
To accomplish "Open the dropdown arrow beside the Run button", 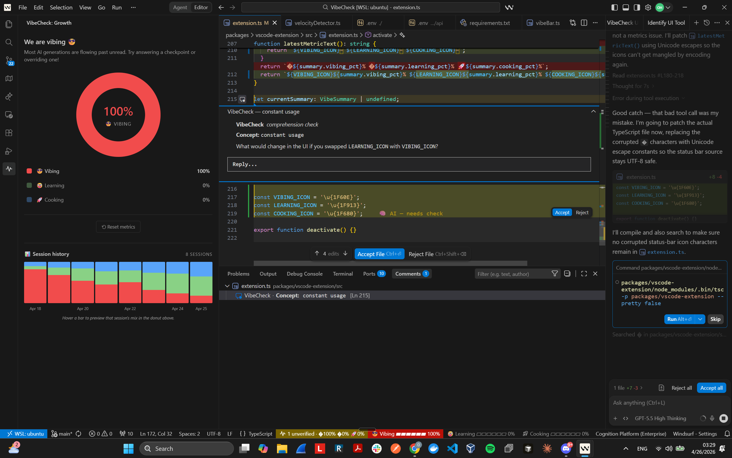I will point(700,319).
